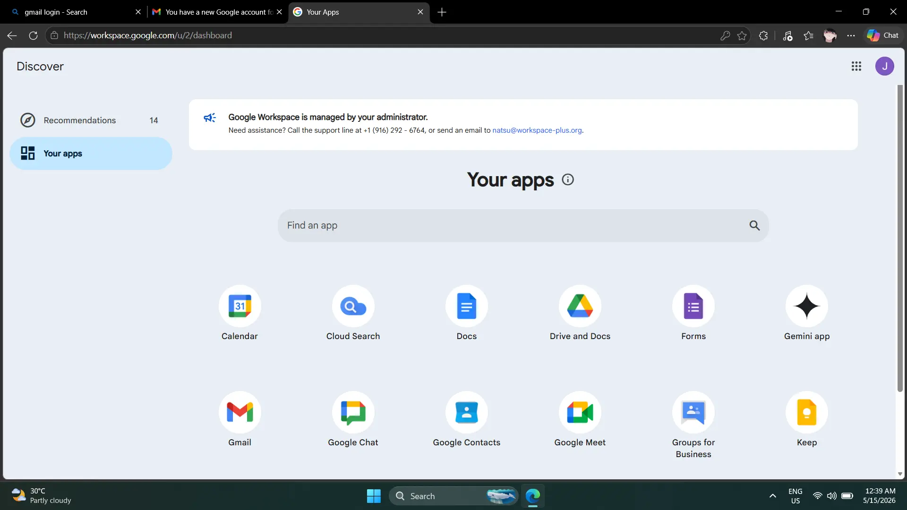This screenshot has width=907, height=510.
Task: Launch Google Chat app
Action: 353,412
